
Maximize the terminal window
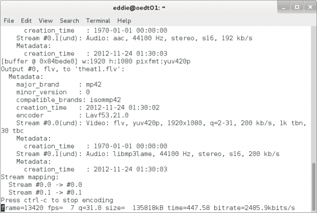[297, 8]
